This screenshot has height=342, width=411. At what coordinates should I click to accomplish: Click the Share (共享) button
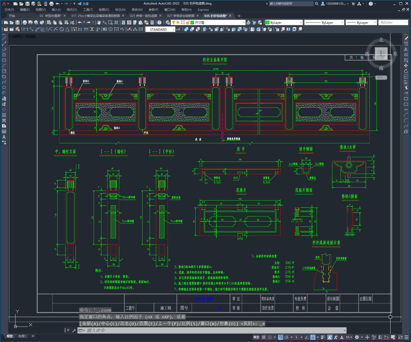tap(83, 3)
